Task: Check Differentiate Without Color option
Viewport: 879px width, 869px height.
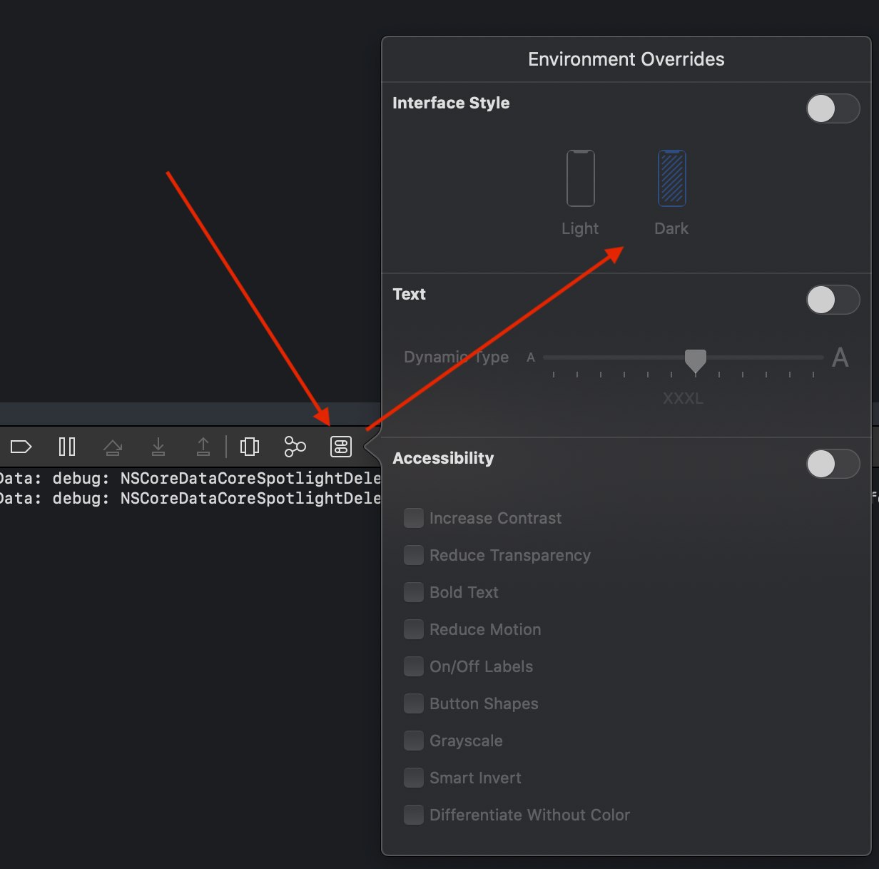Action: (x=414, y=815)
